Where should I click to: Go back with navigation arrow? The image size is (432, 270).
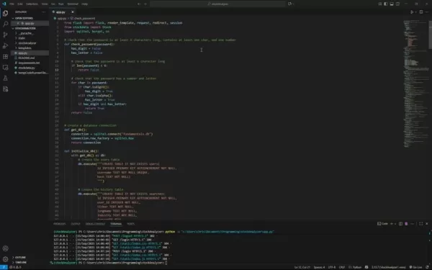pyautogui.click(x=139, y=4)
